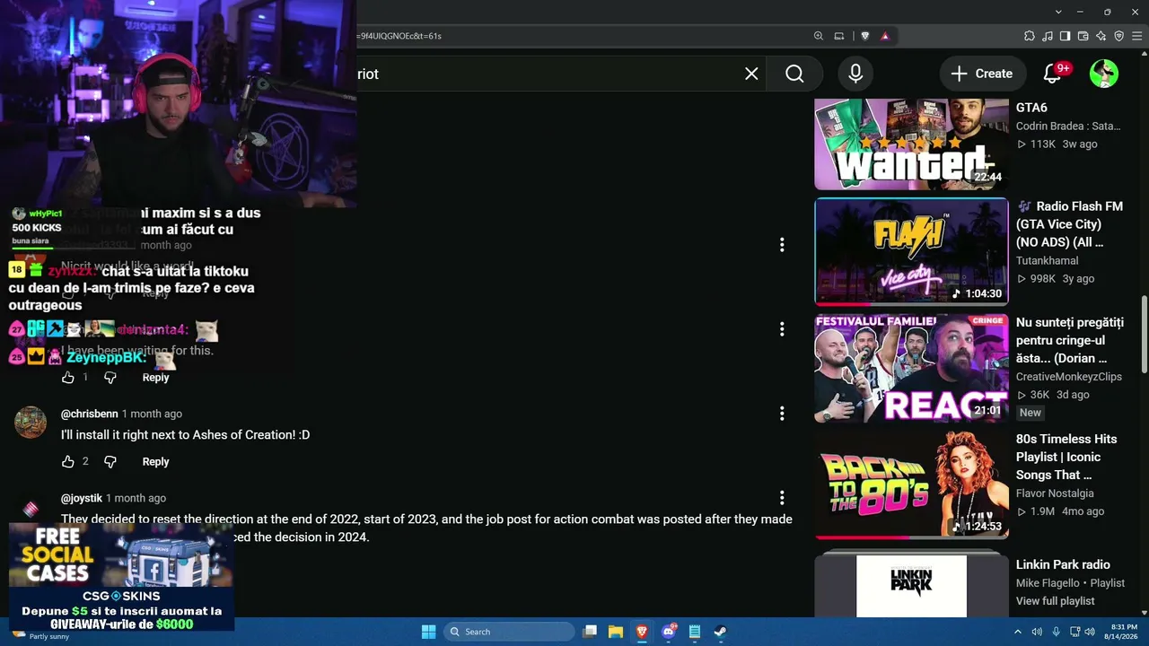This screenshot has width=1149, height=646.
Task: Click the screen cast icon in the address bar
Action: coord(839,36)
